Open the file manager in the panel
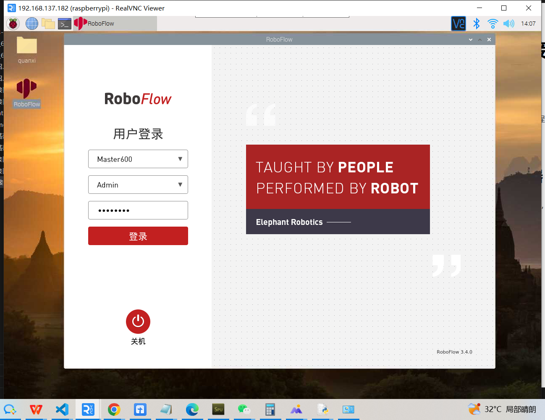This screenshot has height=420, width=545. click(x=48, y=24)
